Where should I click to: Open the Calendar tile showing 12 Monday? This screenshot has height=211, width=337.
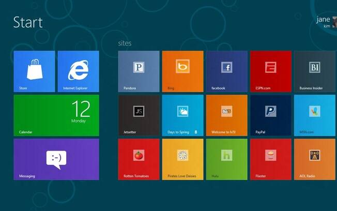tap(56, 115)
